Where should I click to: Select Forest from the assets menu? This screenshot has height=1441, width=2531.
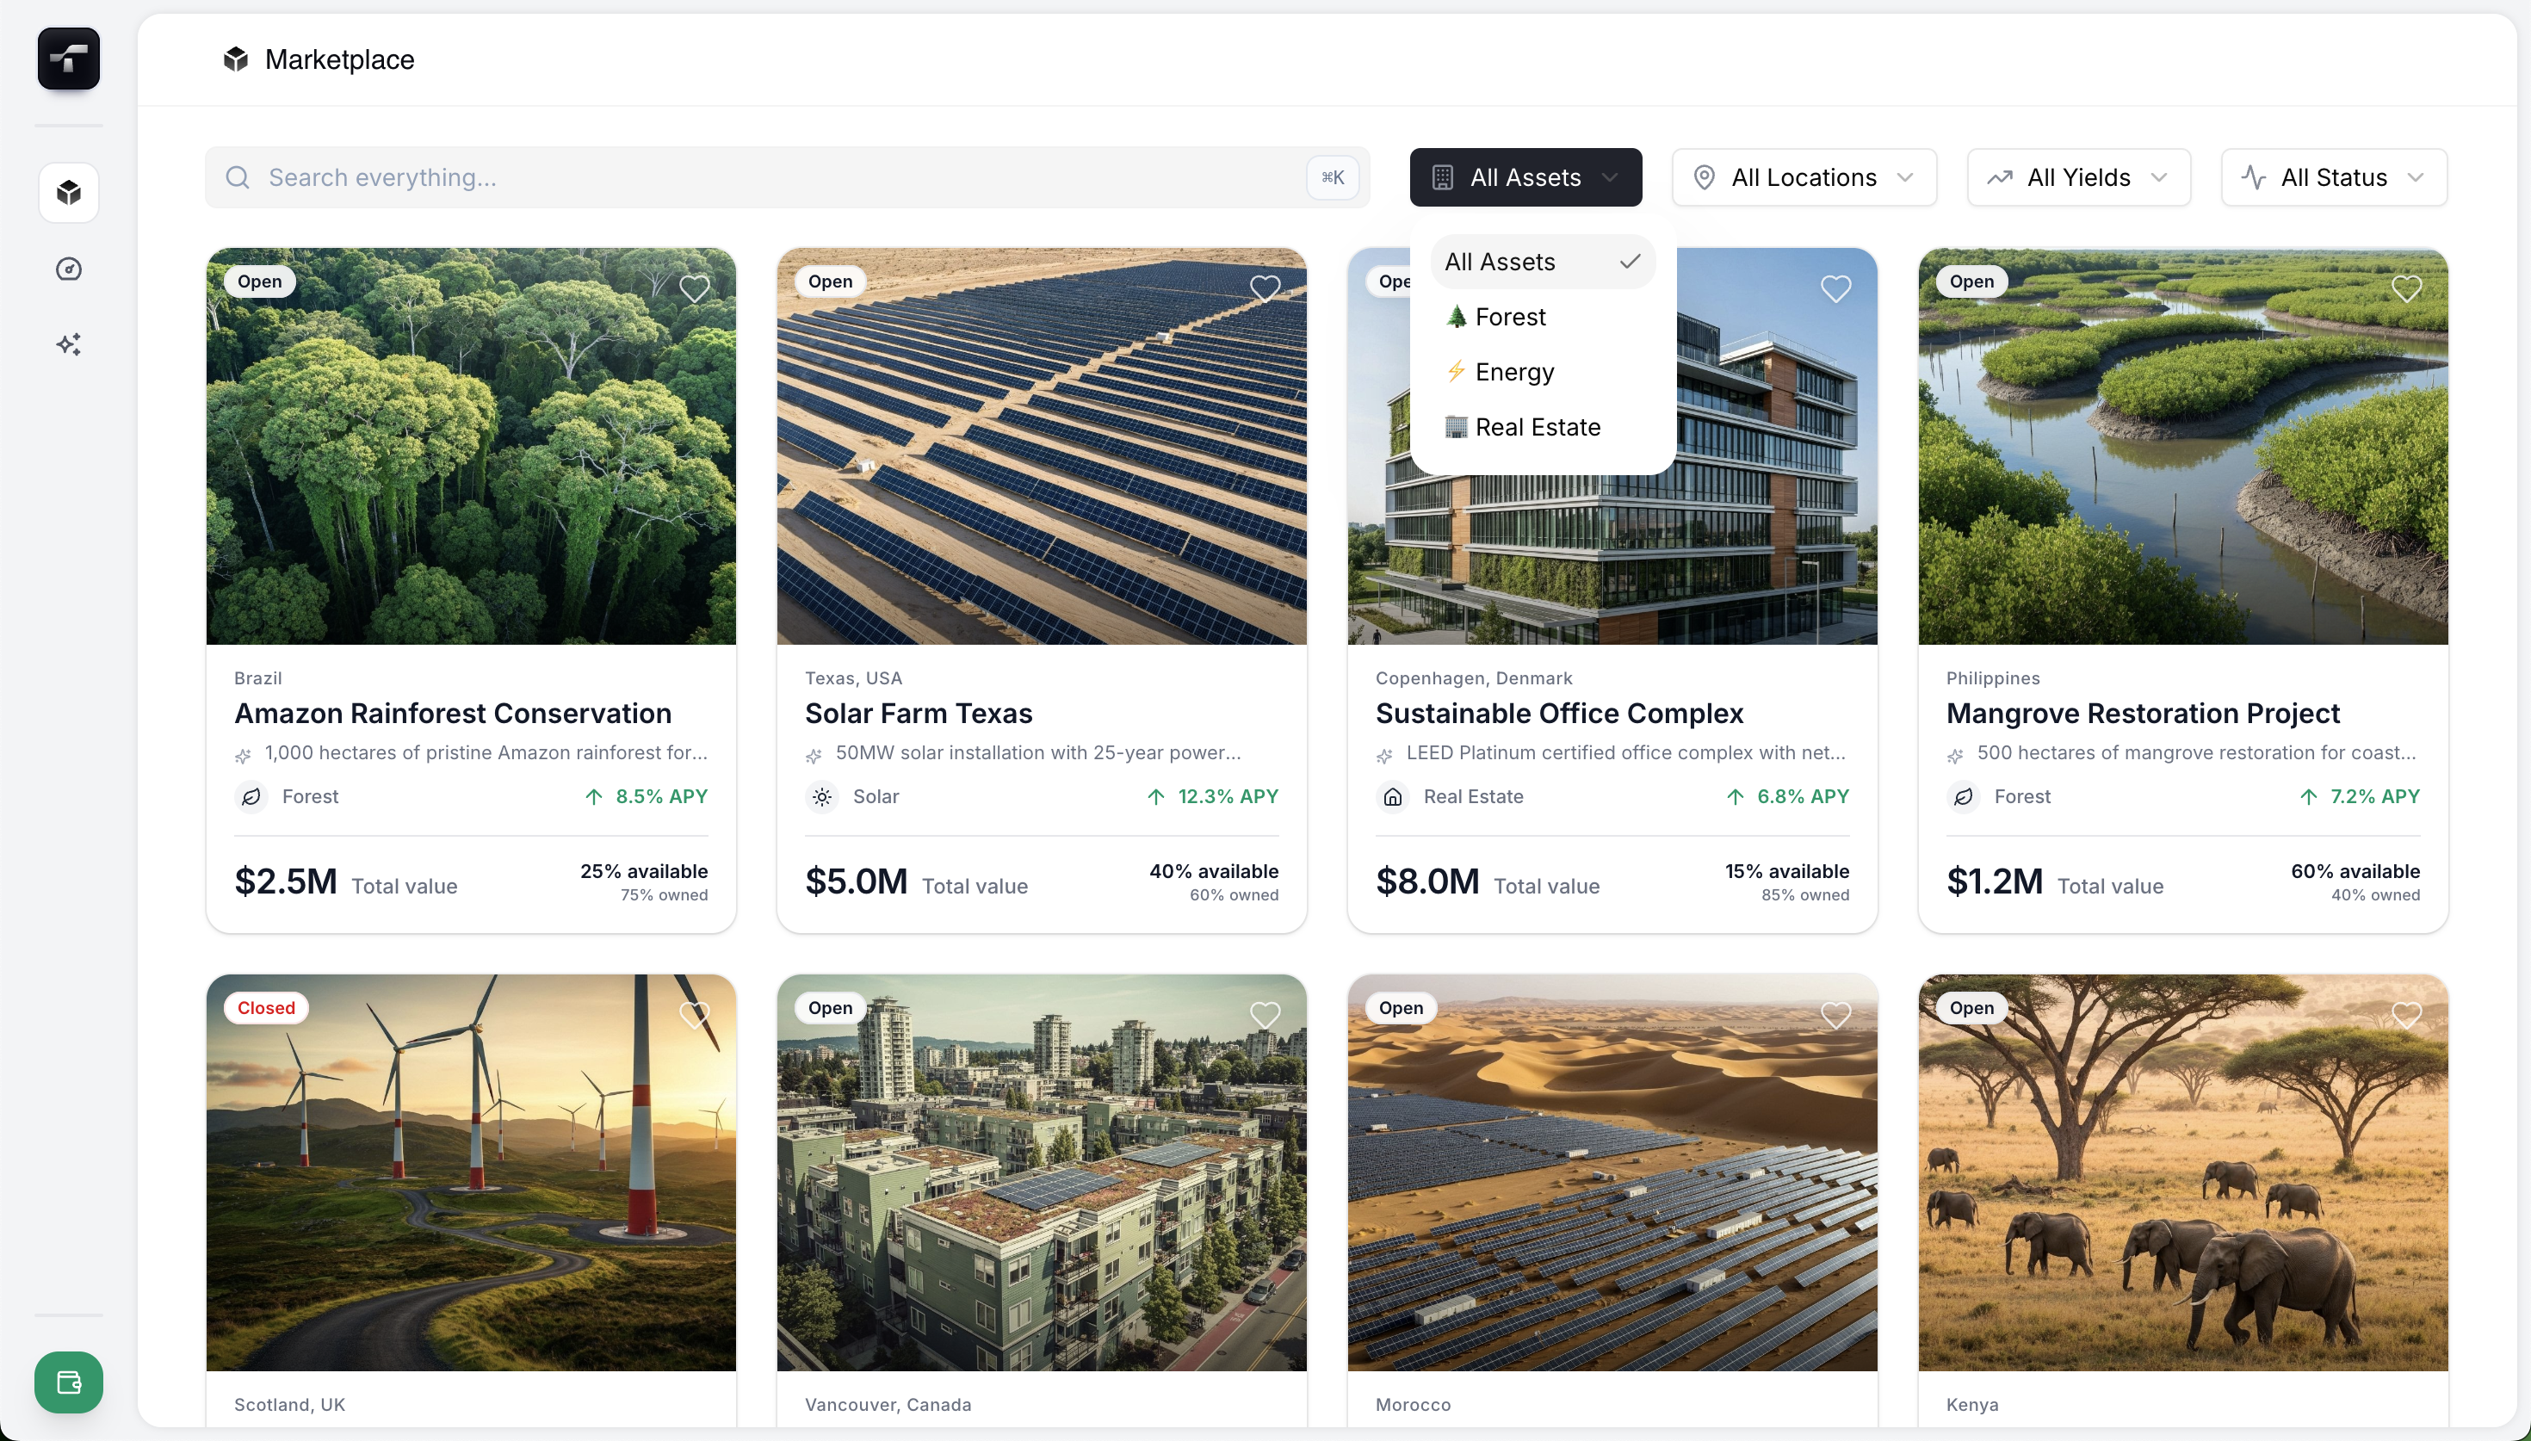pyautogui.click(x=1509, y=317)
